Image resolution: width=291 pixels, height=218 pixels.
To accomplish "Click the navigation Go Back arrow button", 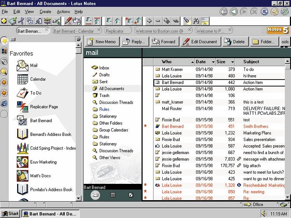I will 234,12.
